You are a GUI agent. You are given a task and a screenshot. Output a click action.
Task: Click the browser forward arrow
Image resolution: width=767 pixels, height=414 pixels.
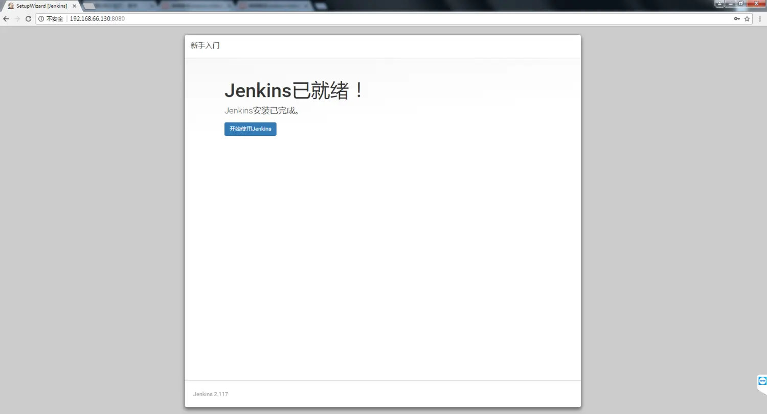pyautogui.click(x=17, y=19)
